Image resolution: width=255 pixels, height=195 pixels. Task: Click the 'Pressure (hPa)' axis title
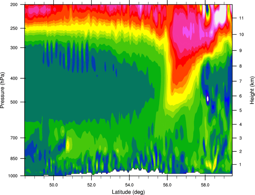pos(2,90)
